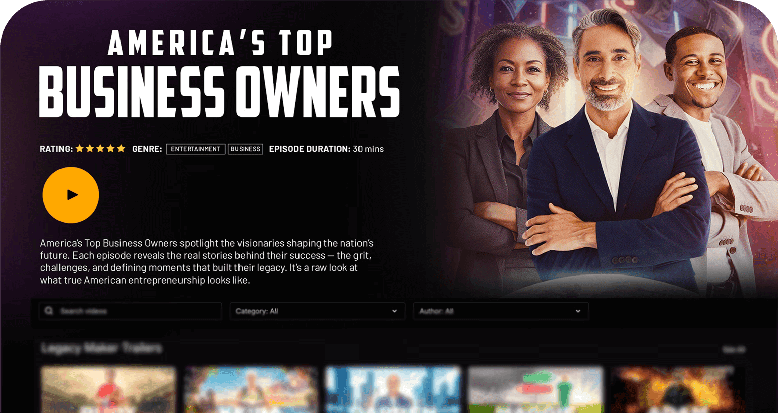The height and width of the screenshot is (413, 778).
Task: Open the Category: All dropdown
Action: click(317, 311)
